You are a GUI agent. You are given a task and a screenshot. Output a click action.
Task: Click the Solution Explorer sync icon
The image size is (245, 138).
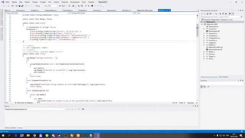220,14
